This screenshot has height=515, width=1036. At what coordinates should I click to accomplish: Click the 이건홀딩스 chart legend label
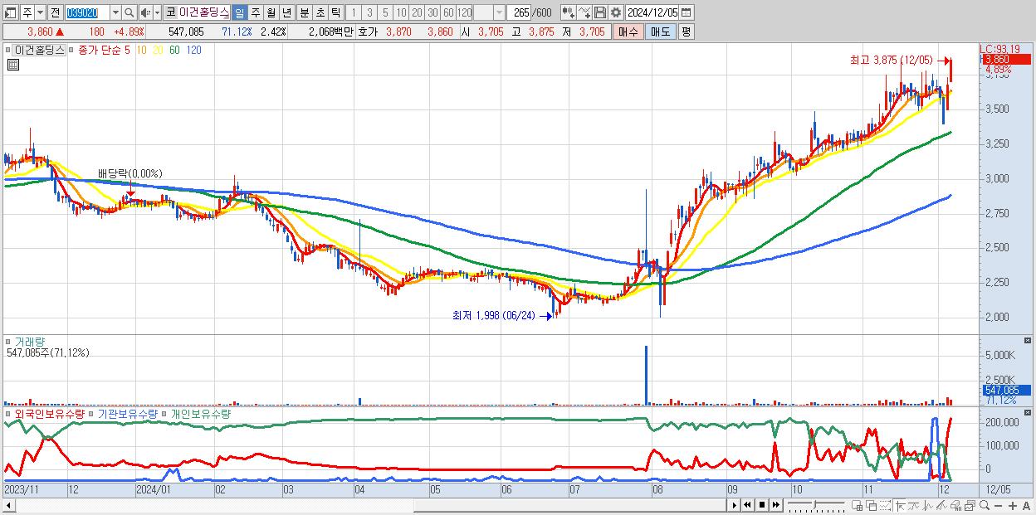click(x=39, y=50)
